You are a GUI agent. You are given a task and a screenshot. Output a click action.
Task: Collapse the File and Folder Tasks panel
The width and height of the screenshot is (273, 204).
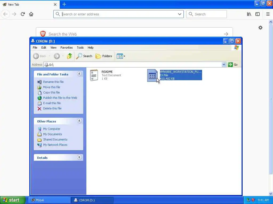79,74
